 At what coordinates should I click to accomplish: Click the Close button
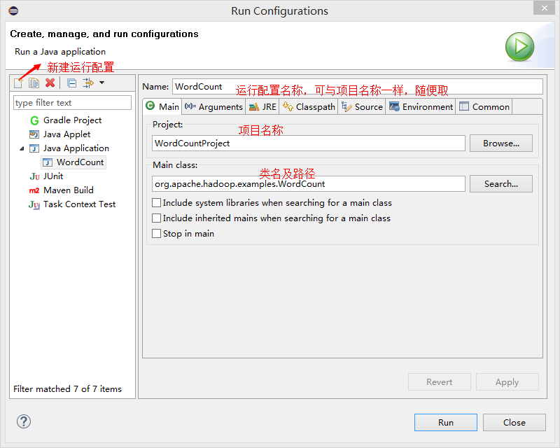point(514,423)
